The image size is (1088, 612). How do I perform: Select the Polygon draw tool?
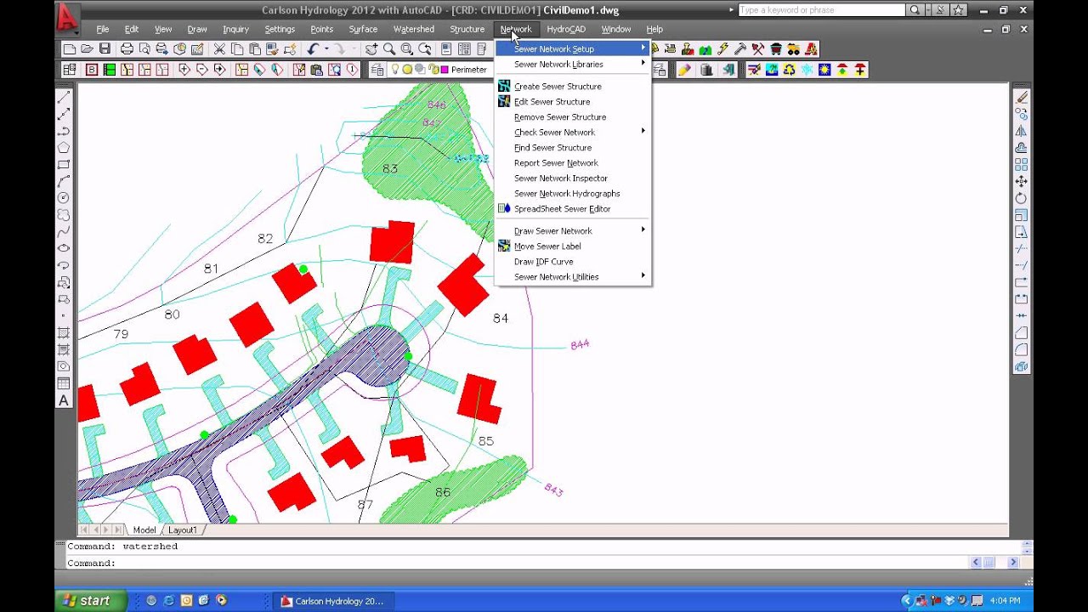pos(64,147)
